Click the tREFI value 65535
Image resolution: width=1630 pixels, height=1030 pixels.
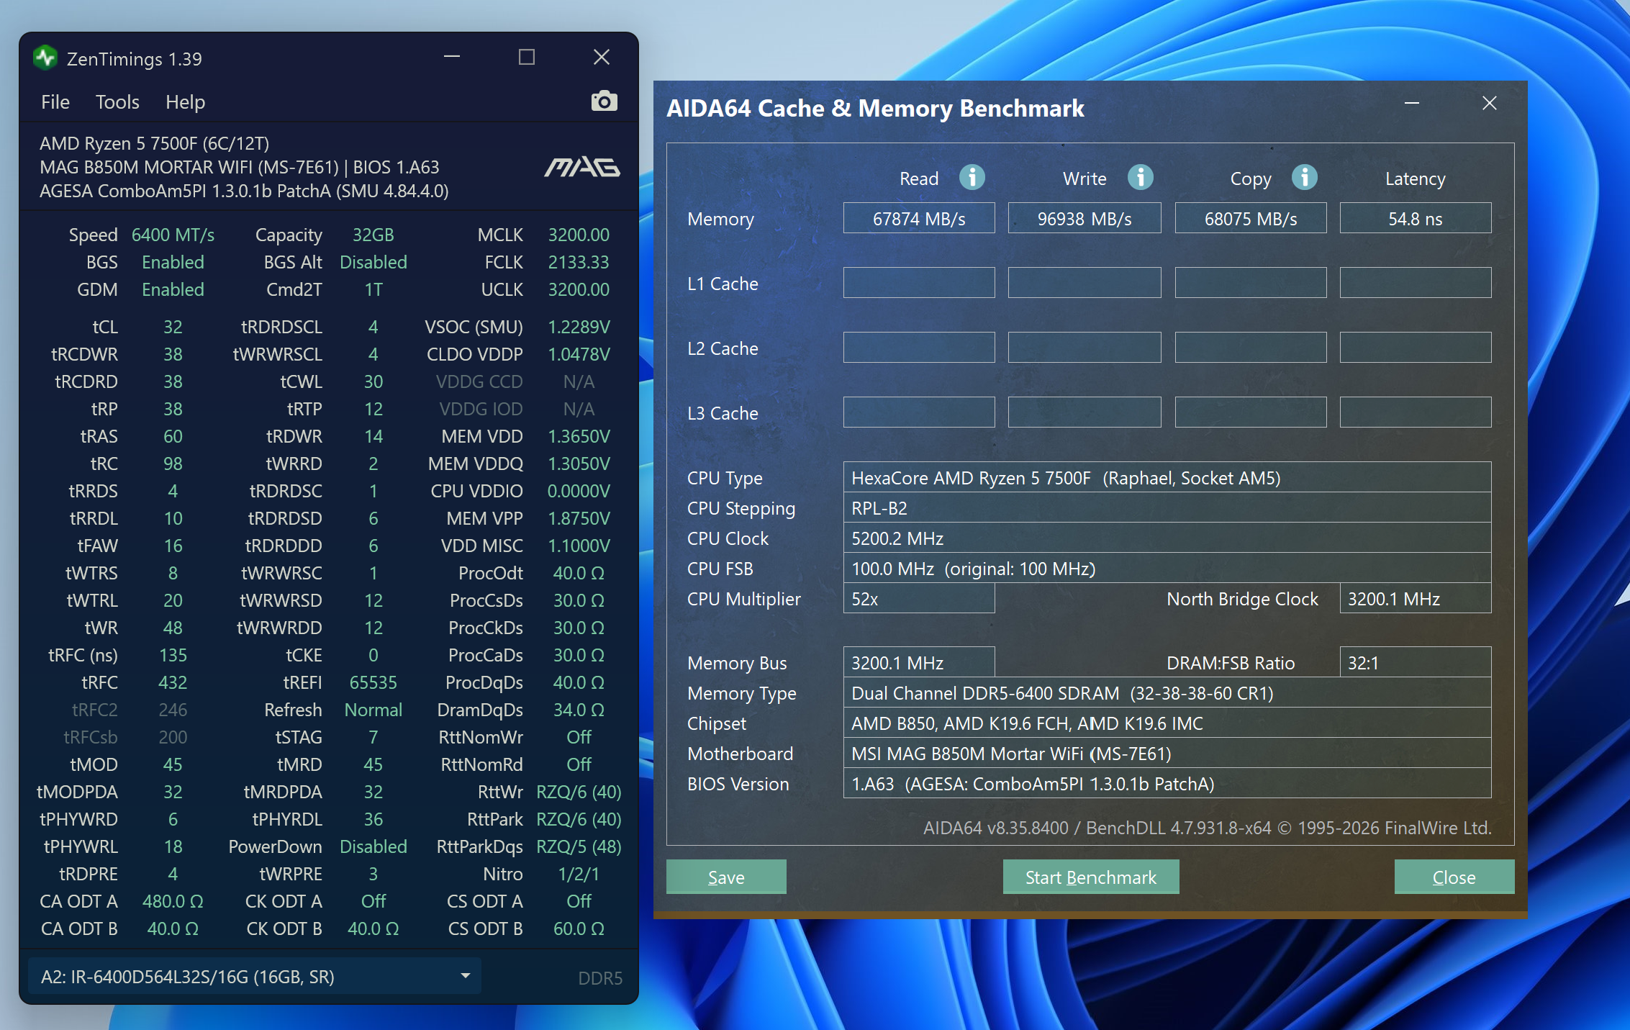pyautogui.click(x=373, y=683)
